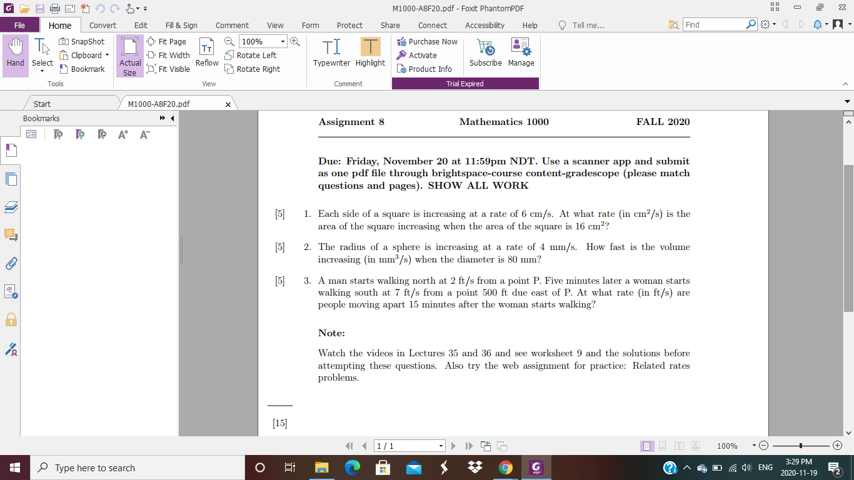Click the Add Bookmark button in Bookmarks panel
Image resolution: width=854 pixels, height=480 pixels.
click(x=79, y=134)
